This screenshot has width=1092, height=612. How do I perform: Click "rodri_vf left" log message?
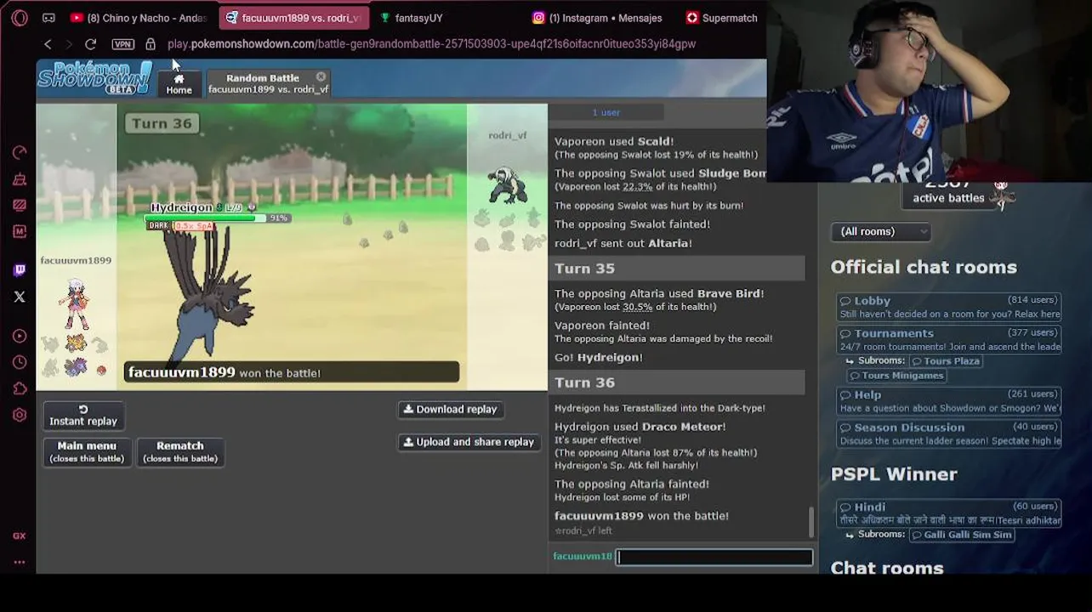(583, 531)
